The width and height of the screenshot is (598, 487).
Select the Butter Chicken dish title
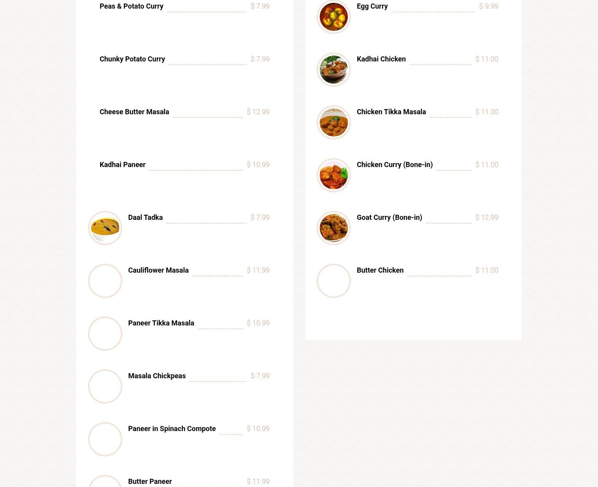380,270
